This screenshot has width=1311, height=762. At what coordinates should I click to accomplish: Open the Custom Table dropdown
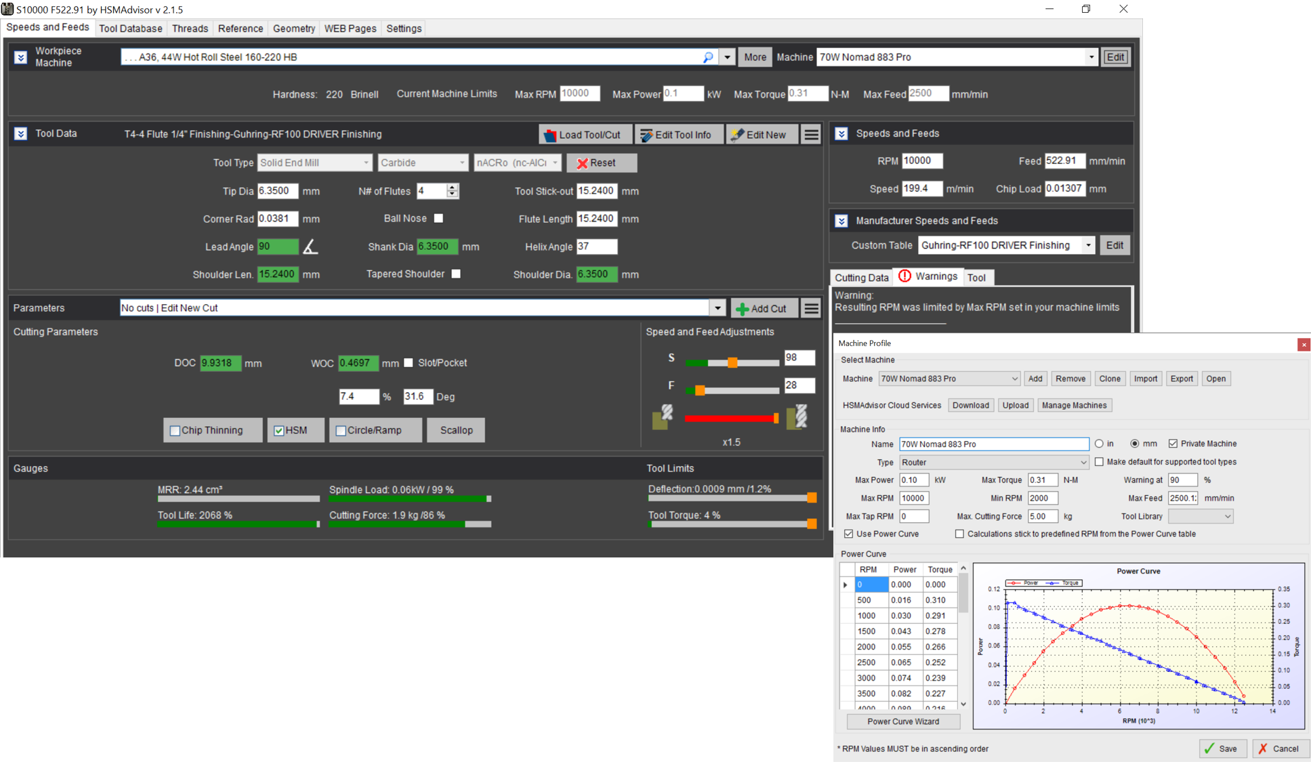tap(1088, 246)
